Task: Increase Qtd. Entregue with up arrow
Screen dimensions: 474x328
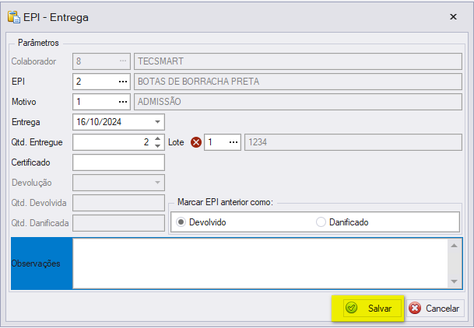Action: [157, 138]
